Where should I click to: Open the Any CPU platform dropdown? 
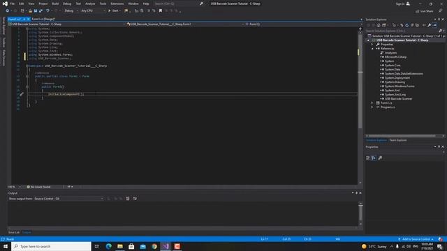pyautogui.click(x=93, y=11)
